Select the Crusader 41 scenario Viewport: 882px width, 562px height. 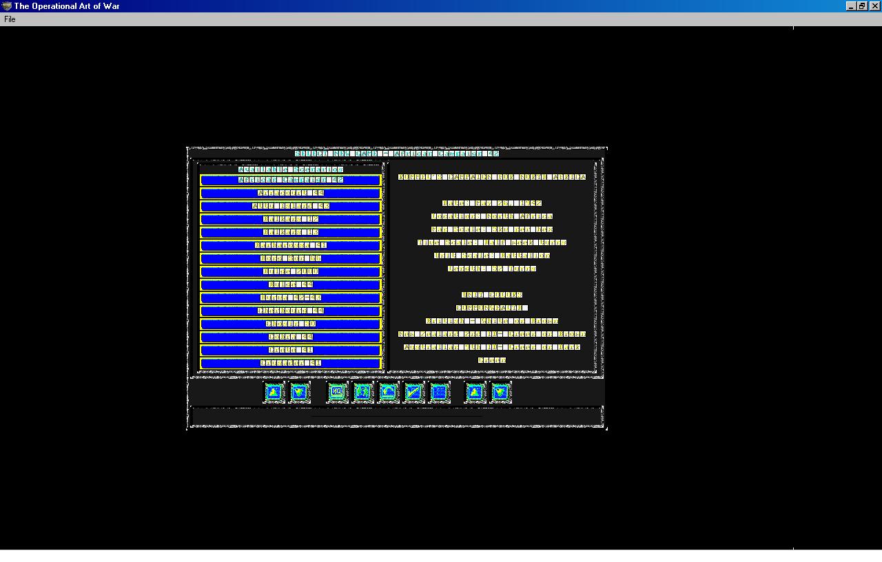click(291, 364)
